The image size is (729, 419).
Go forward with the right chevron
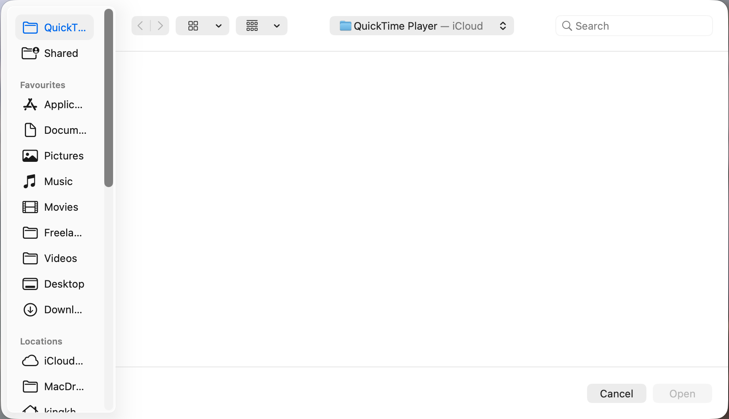point(160,26)
